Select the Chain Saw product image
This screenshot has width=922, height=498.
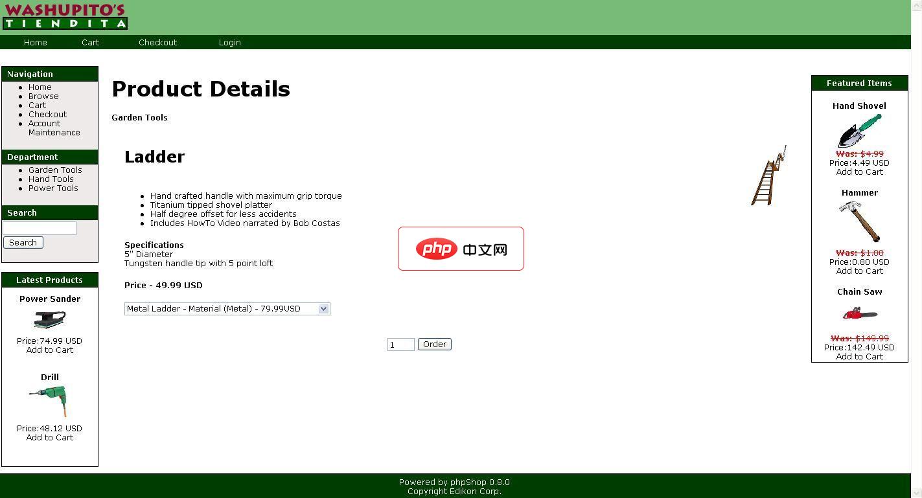click(859, 314)
